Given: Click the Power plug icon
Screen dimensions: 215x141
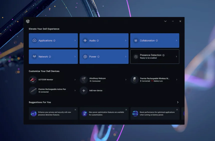Looking at the screenshot, I should [x=85, y=57].
